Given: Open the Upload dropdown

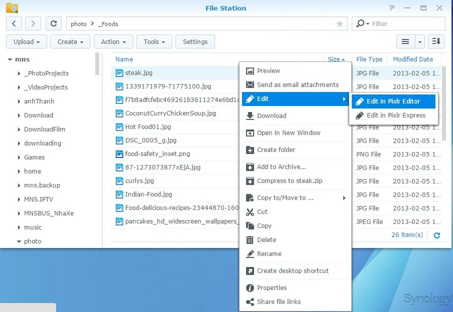Looking at the screenshot, I should 26,41.
